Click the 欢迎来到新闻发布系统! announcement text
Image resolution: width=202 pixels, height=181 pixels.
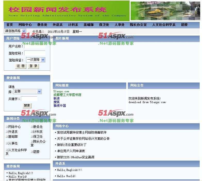[144, 98]
